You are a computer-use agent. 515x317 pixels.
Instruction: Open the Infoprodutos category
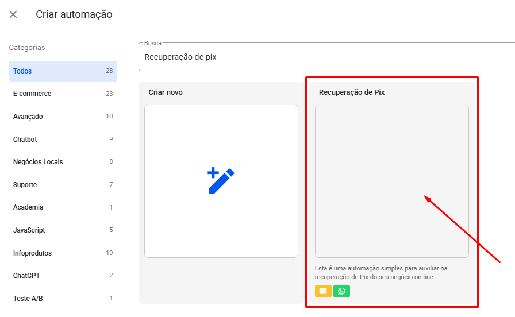coord(63,253)
